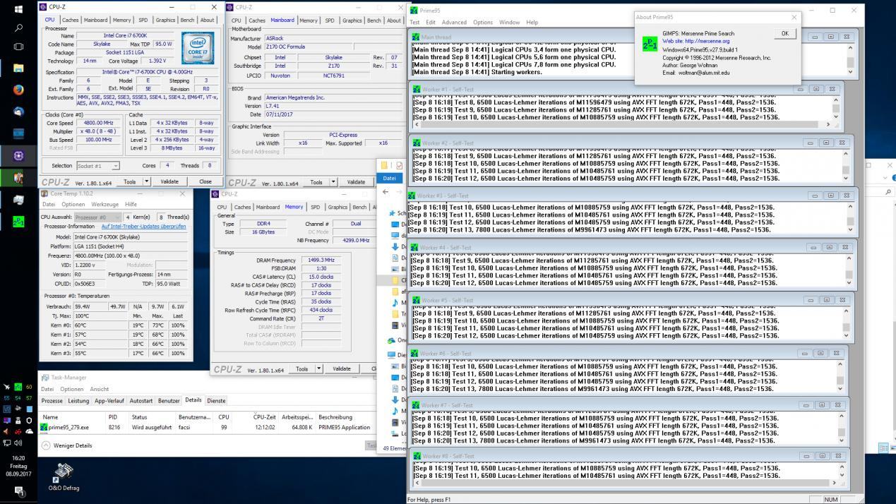Open the Ansicht menu in Task-Manager

point(99,389)
